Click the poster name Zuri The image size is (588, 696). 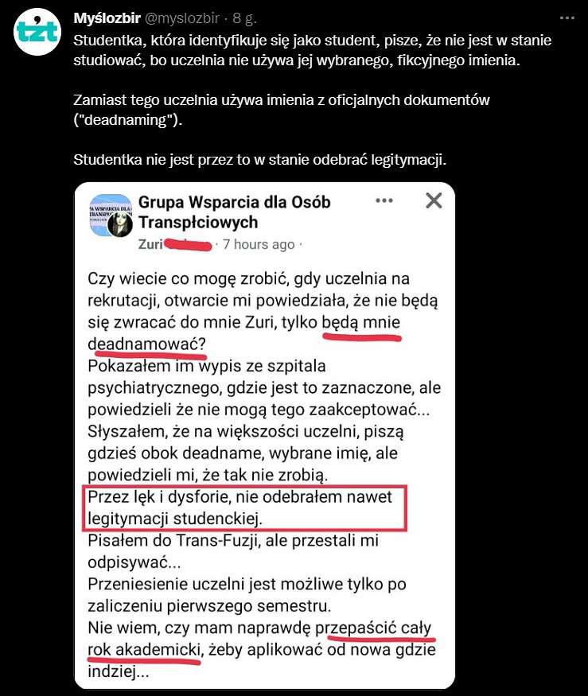[x=150, y=244]
